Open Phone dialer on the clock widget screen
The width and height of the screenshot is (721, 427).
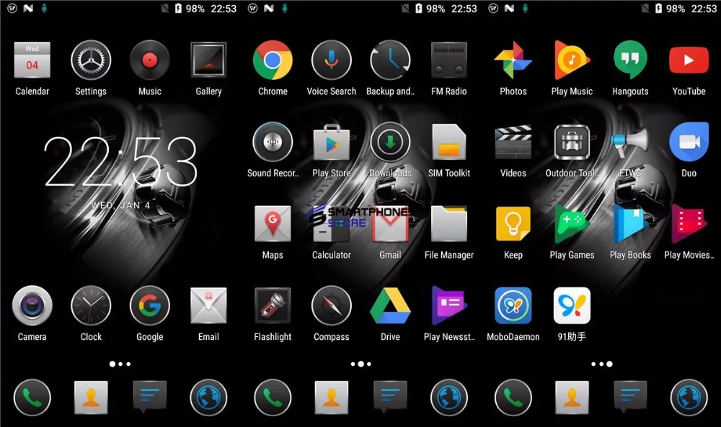pyautogui.click(x=32, y=397)
